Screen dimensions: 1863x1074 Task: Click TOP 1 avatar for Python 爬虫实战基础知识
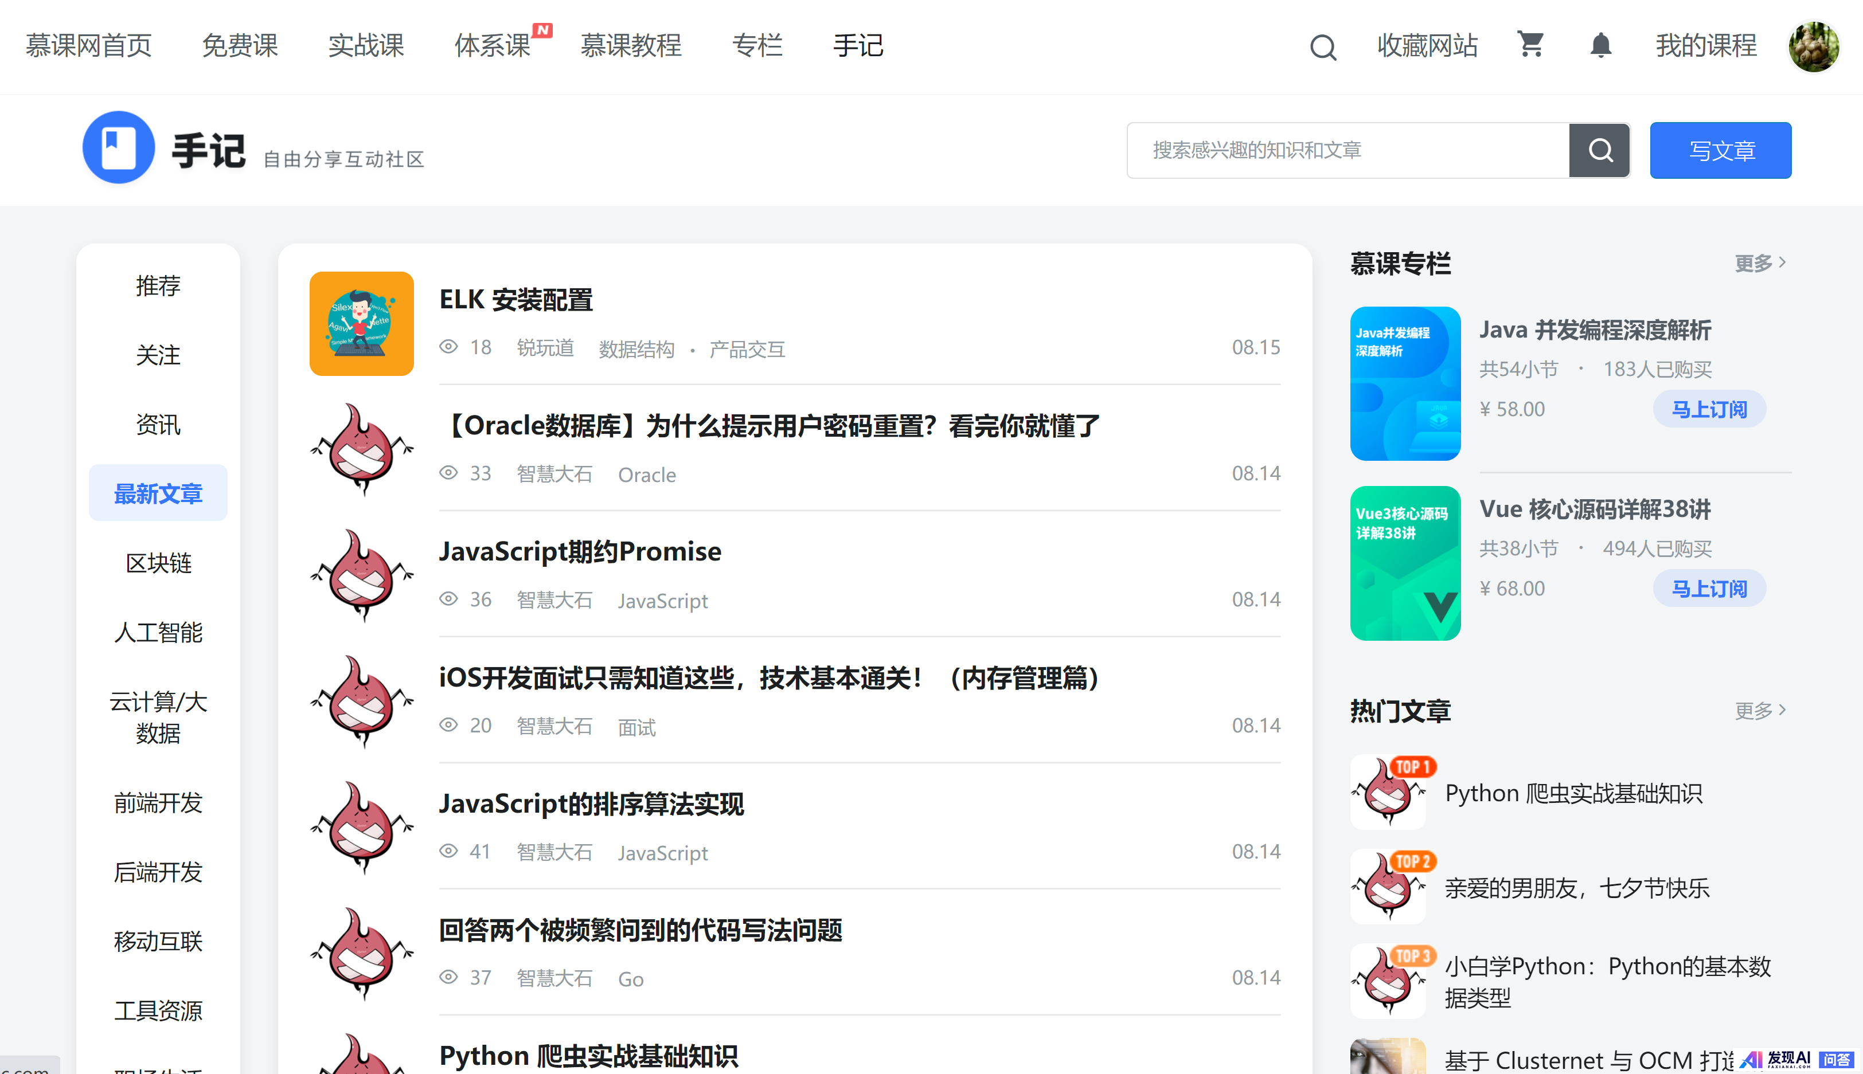1388,791
